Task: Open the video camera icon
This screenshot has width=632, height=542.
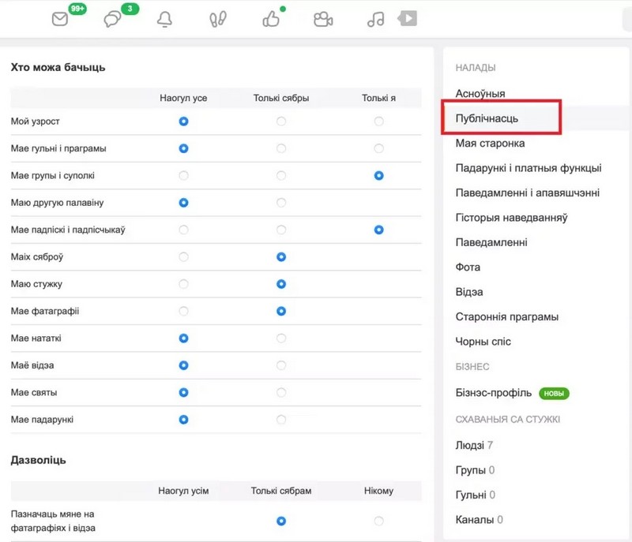Action: (322, 20)
